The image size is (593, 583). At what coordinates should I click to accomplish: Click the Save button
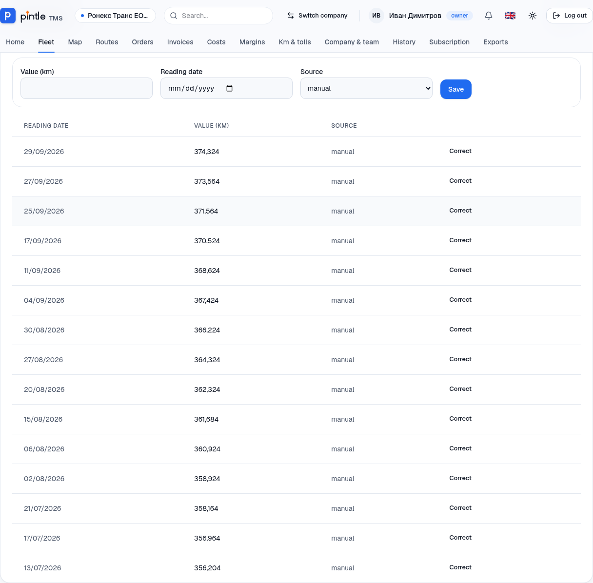tap(456, 89)
